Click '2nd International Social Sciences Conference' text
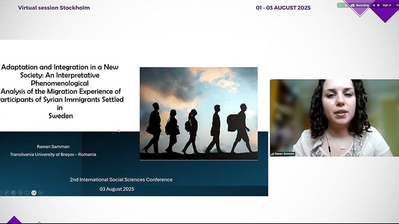The height and width of the screenshot is (224, 399). pyautogui.click(x=121, y=179)
